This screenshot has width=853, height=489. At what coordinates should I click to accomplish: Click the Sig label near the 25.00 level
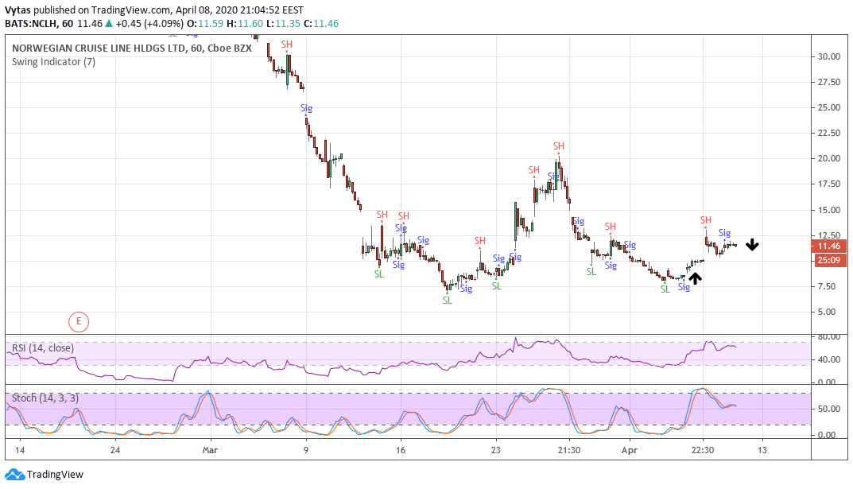pos(306,108)
